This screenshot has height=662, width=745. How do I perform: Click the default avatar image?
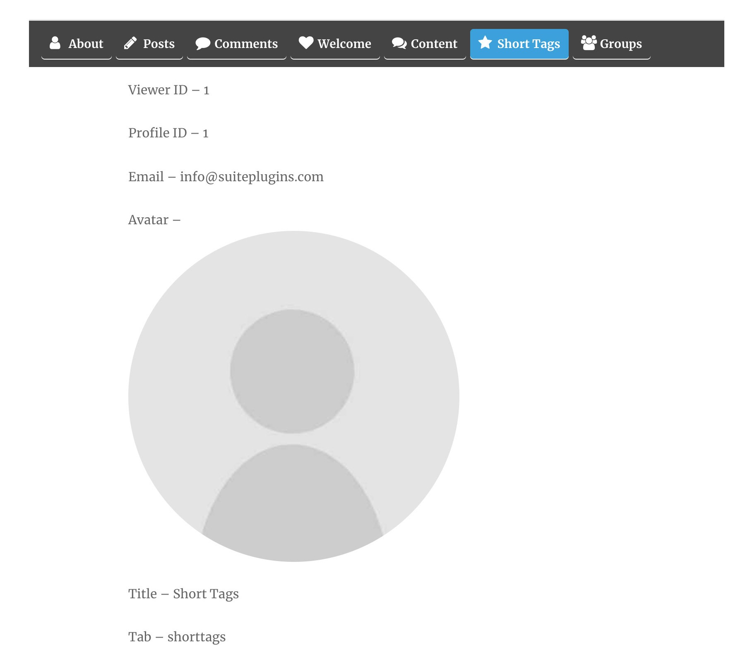(294, 396)
